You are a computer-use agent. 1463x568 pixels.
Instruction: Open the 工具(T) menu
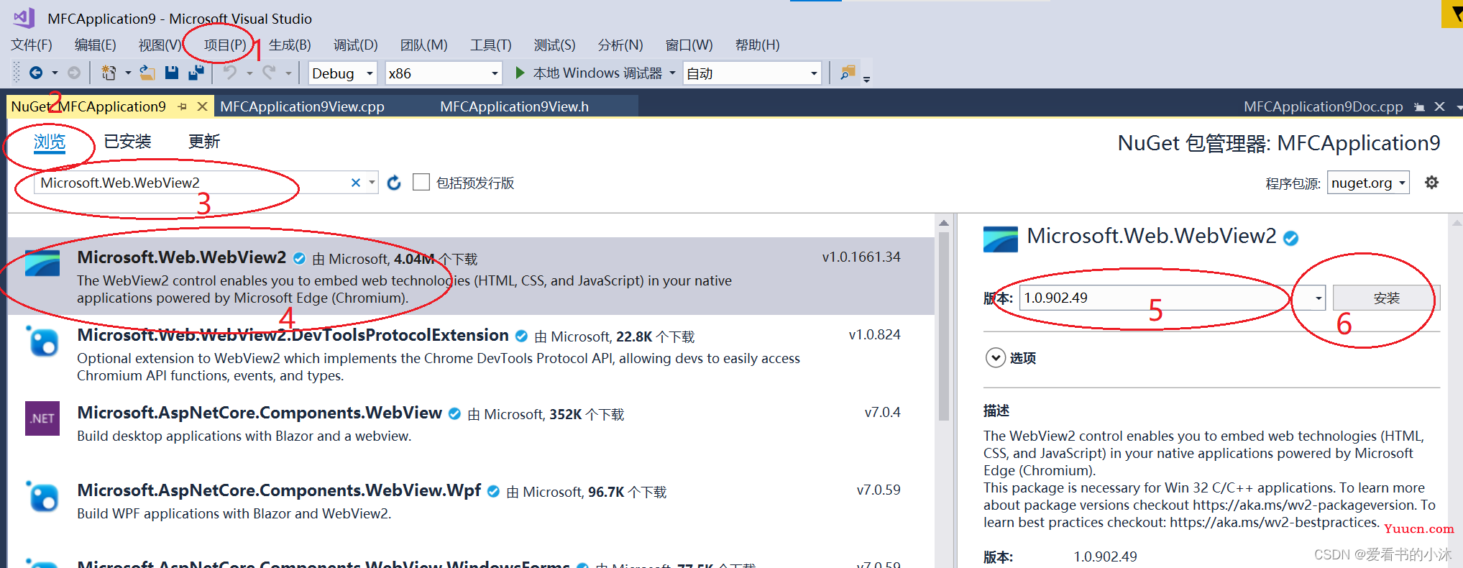tap(491, 45)
